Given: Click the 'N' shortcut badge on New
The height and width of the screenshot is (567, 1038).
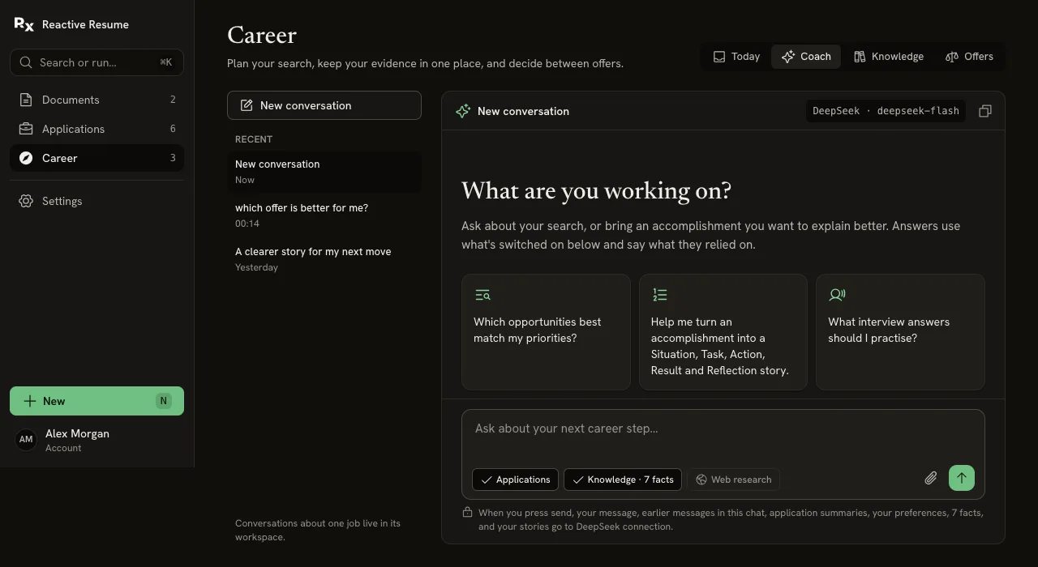Looking at the screenshot, I should click(164, 401).
